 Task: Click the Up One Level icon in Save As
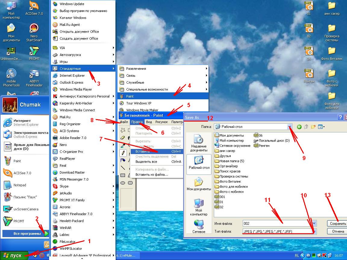pyautogui.click(x=306, y=127)
